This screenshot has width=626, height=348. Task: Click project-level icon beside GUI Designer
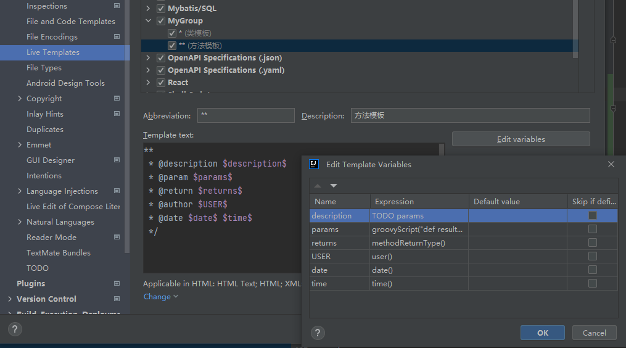(x=117, y=160)
